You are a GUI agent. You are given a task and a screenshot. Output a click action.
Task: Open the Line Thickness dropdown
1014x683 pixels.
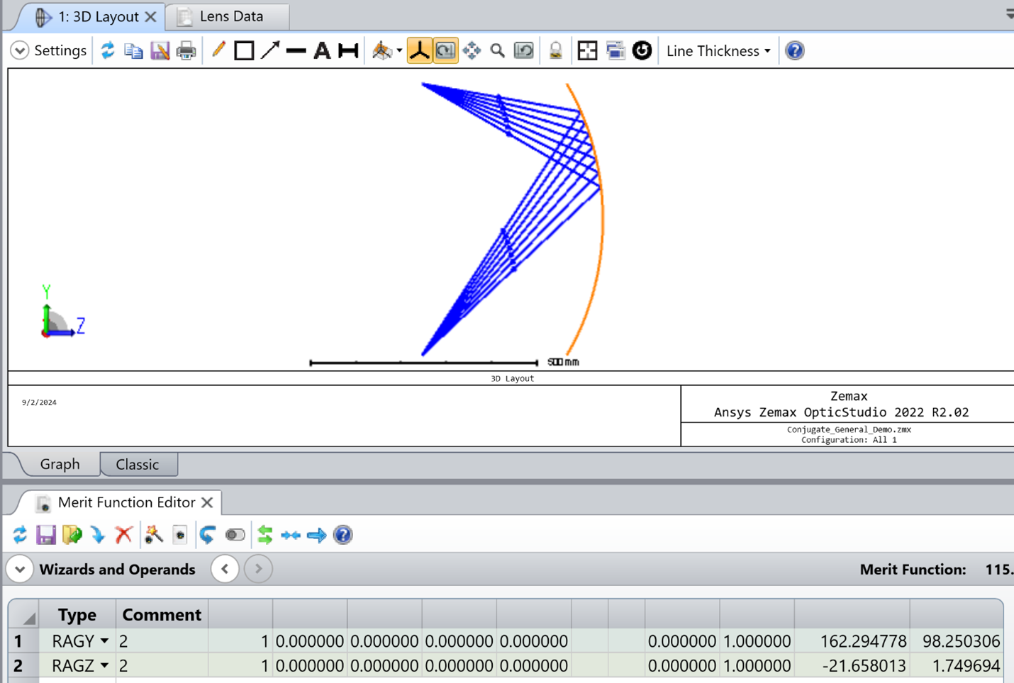tap(718, 51)
